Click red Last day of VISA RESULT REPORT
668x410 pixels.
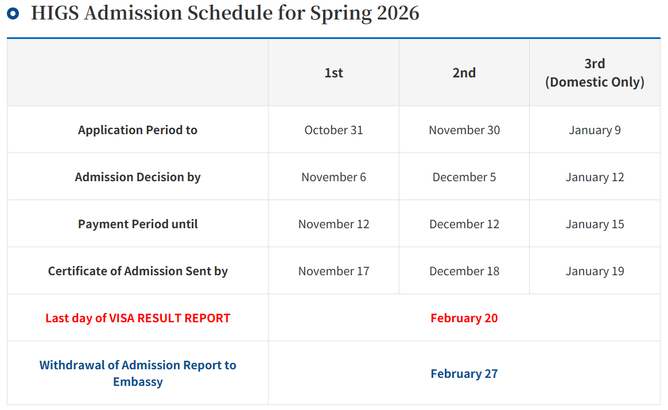138,318
